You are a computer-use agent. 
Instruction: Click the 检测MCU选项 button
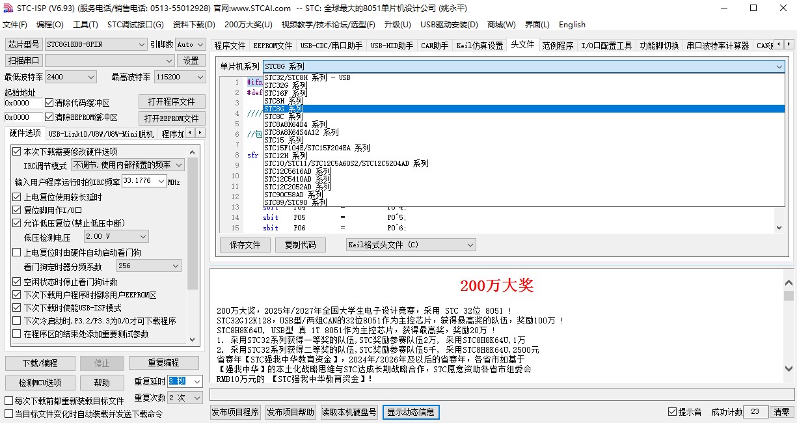tap(40, 382)
